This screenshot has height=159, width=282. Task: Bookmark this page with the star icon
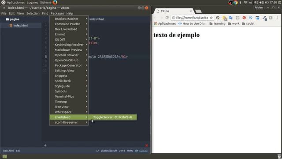(x=211, y=18)
